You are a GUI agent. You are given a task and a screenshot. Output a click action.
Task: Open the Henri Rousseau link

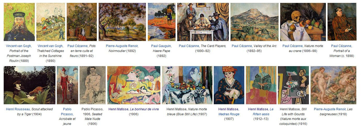tap(18, 109)
